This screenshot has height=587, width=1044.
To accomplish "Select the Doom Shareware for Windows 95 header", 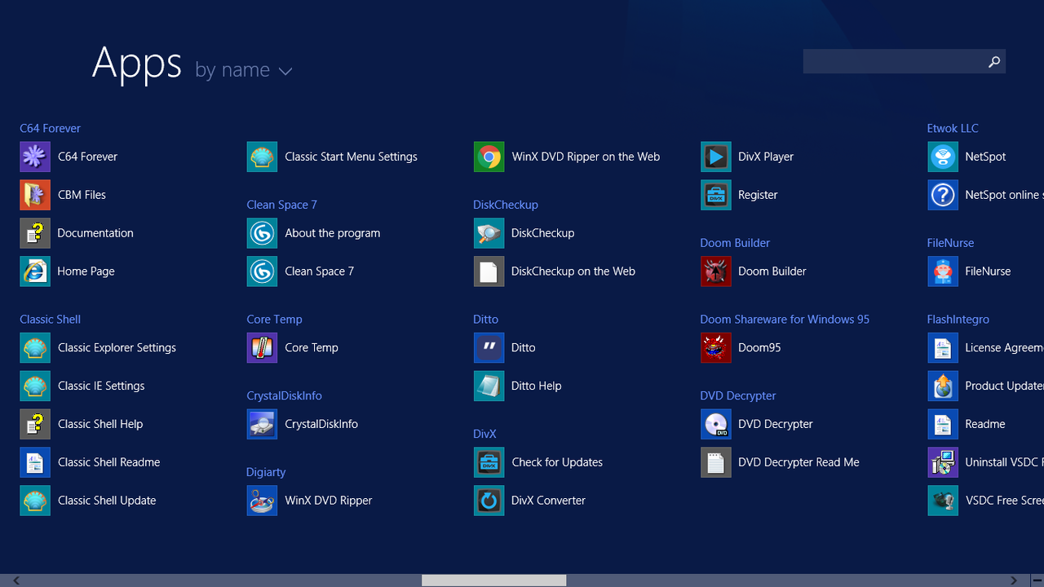I will [785, 319].
